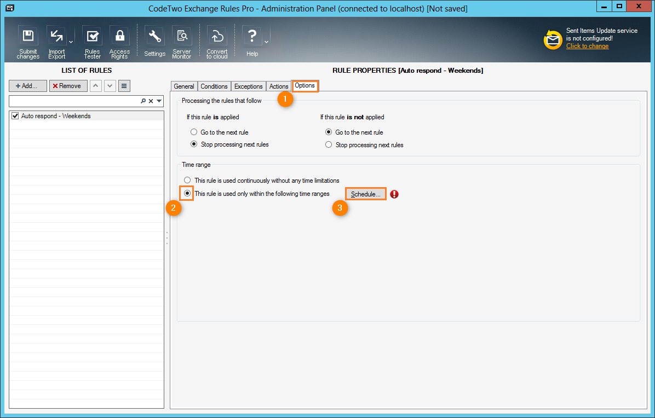The width and height of the screenshot is (655, 418).
Task: Open the Server Monitor
Action: (x=182, y=43)
